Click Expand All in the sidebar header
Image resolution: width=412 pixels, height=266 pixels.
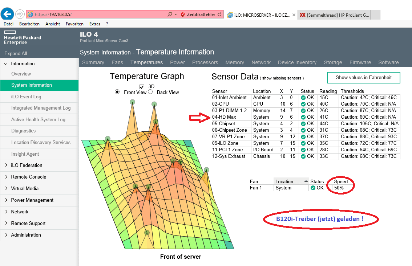point(16,53)
